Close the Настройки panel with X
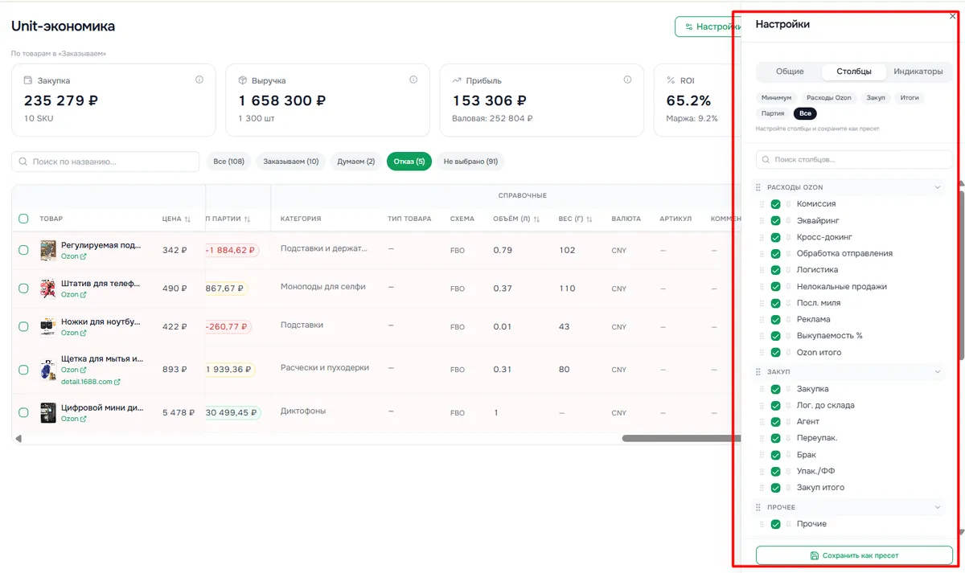 (x=953, y=16)
